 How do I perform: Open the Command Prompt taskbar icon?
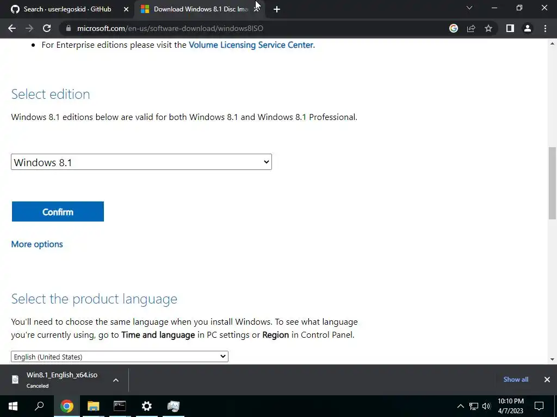click(x=120, y=406)
